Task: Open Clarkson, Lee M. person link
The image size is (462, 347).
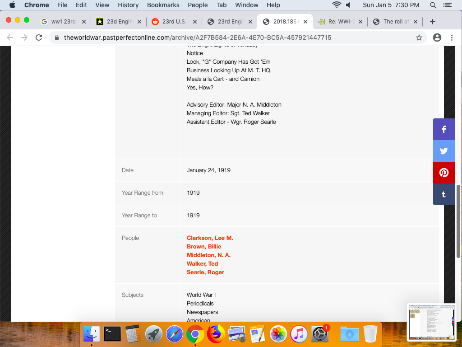Action: pyautogui.click(x=210, y=238)
